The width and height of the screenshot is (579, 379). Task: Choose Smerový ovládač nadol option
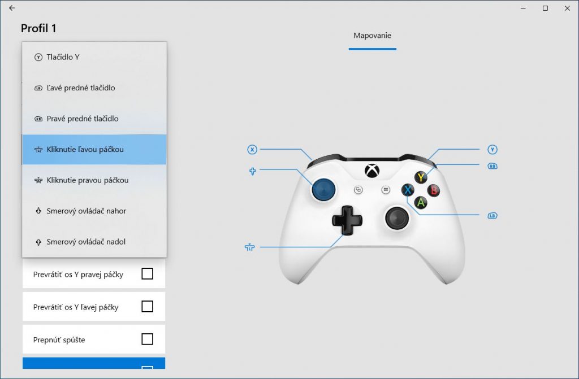click(x=94, y=242)
